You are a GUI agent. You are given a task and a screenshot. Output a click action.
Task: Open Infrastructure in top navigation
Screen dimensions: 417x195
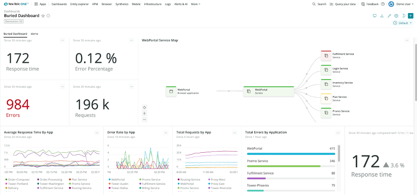click(x=153, y=4)
